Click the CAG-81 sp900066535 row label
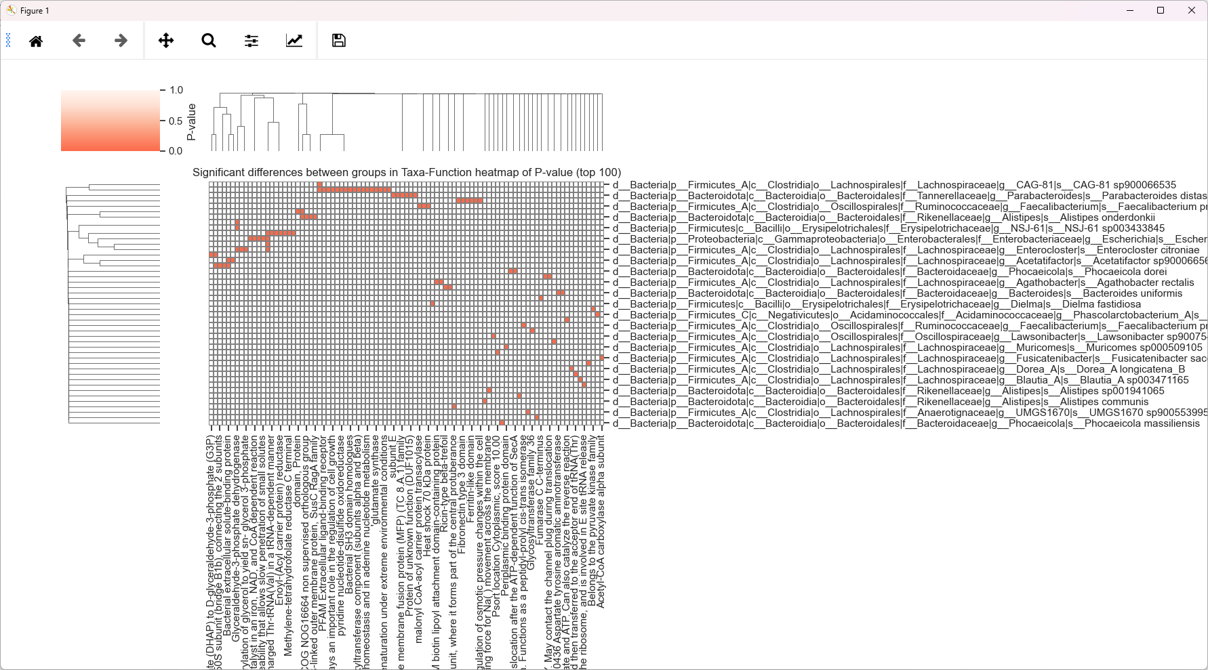1208x670 pixels. [895, 185]
